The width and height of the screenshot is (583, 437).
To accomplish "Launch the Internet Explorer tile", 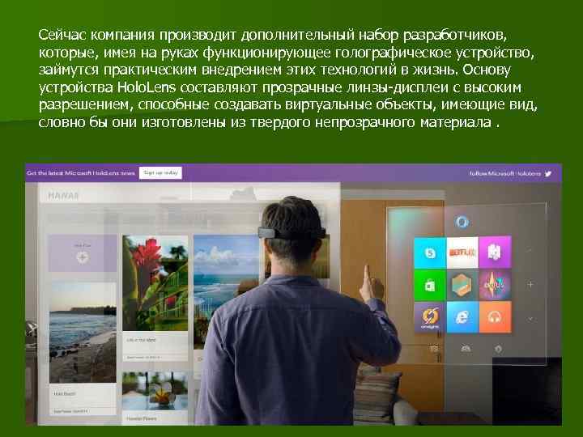I will (x=462, y=317).
